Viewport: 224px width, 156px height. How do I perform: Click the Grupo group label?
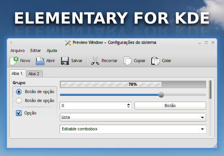(19, 83)
